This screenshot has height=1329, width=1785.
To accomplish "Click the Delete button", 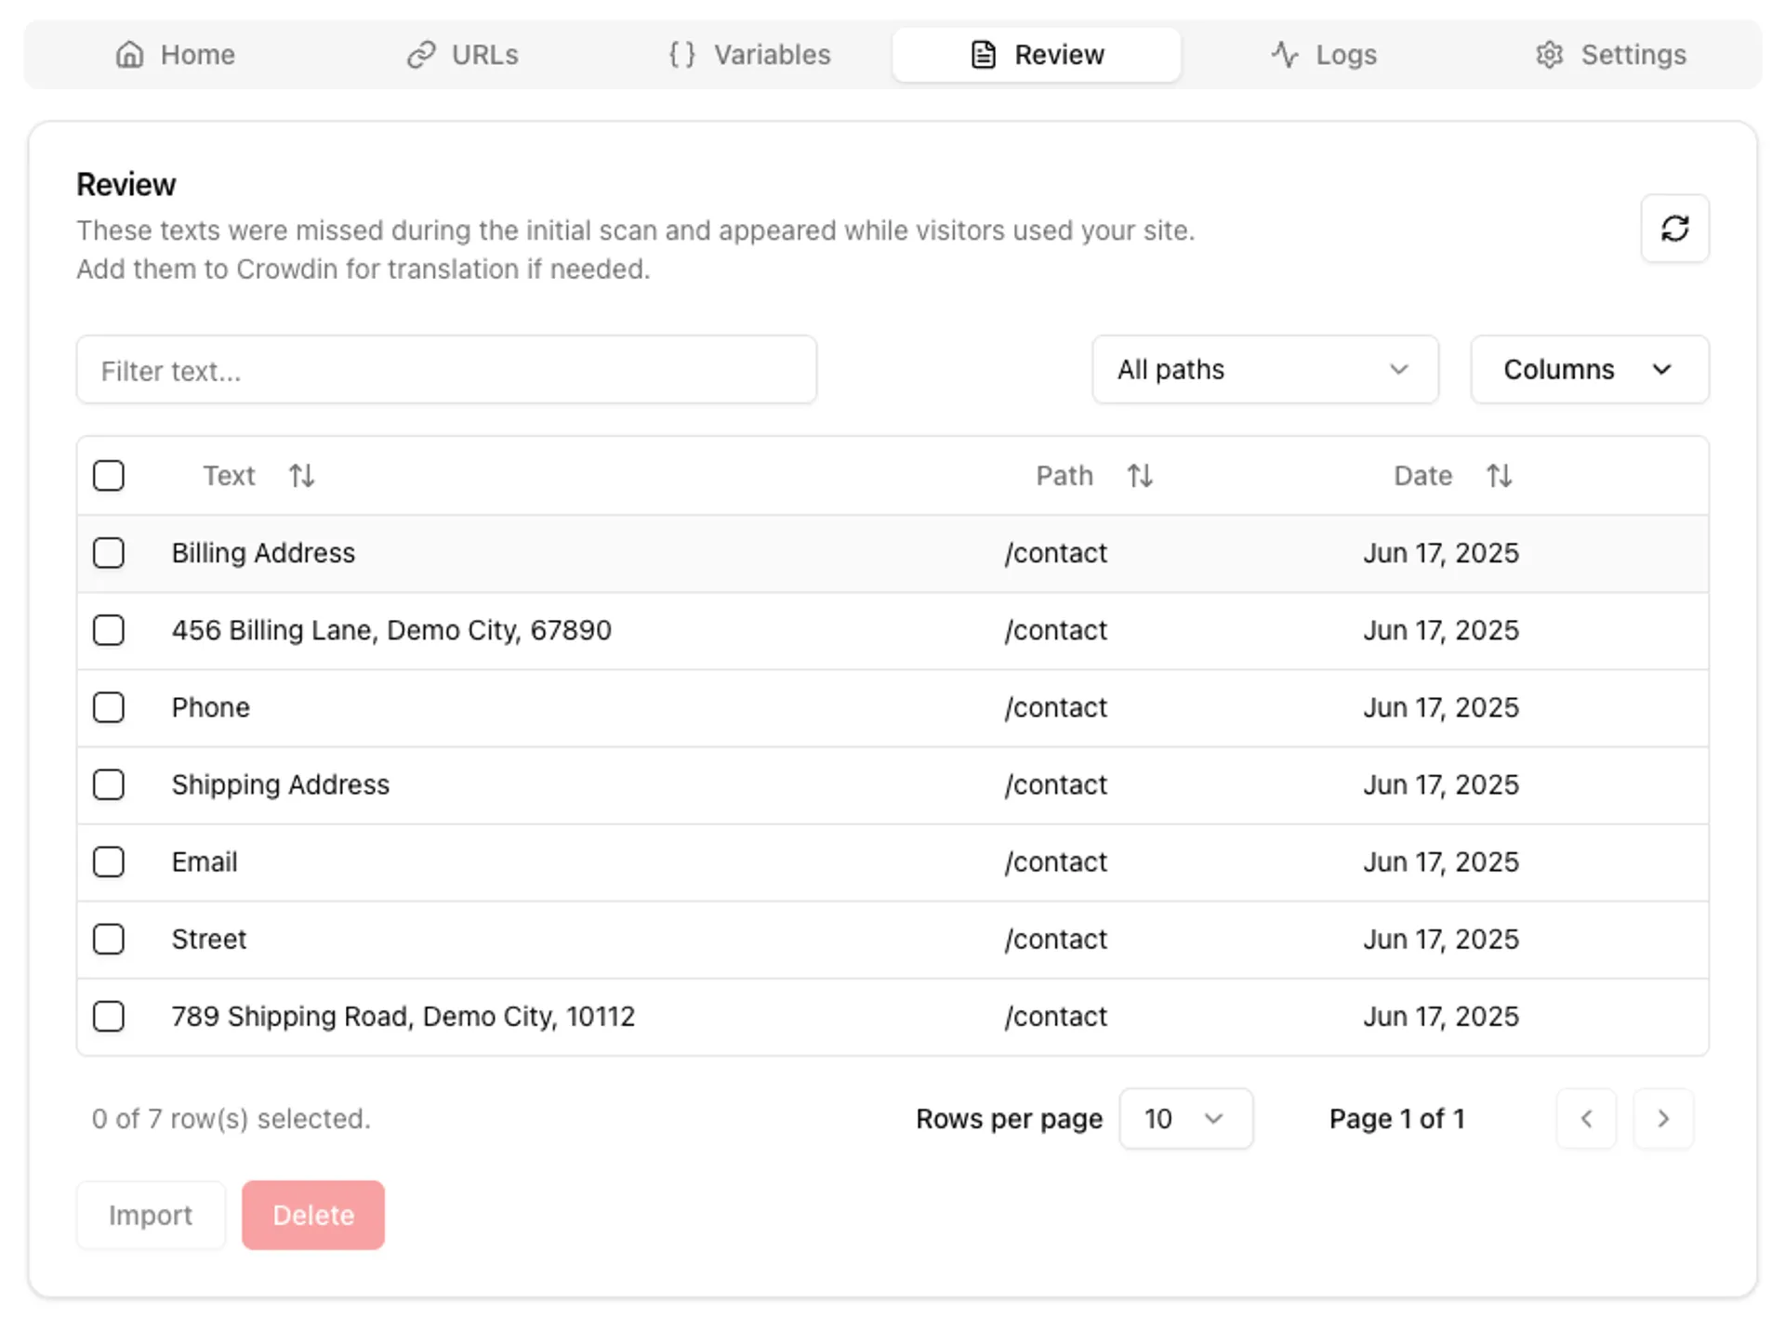I will (x=313, y=1215).
